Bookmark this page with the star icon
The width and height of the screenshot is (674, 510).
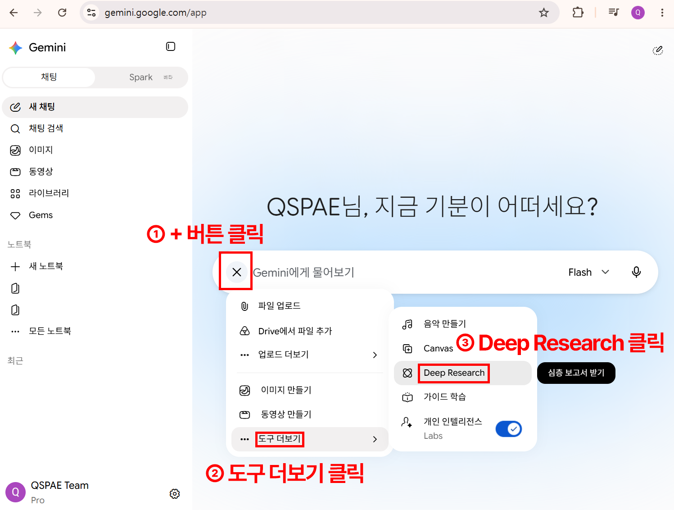pos(544,13)
